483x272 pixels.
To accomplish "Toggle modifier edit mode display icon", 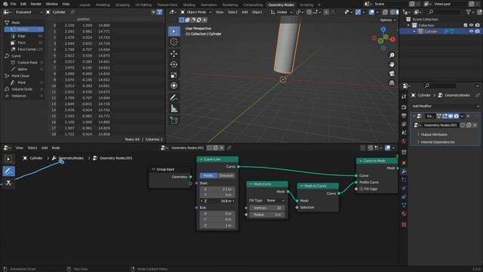I will (x=445, y=116).
